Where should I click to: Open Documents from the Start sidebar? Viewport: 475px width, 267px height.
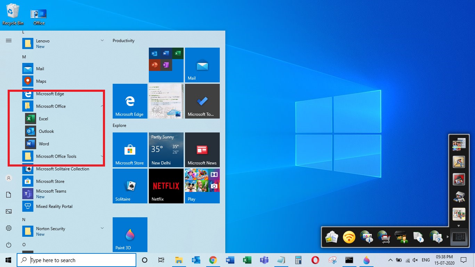pos(9,195)
